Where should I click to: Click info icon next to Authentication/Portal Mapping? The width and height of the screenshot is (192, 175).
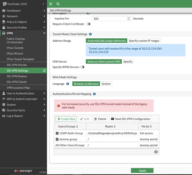pos(94,94)
